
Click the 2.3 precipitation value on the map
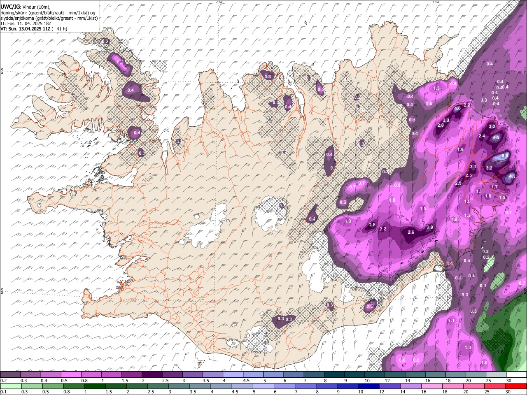click(446, 121)
